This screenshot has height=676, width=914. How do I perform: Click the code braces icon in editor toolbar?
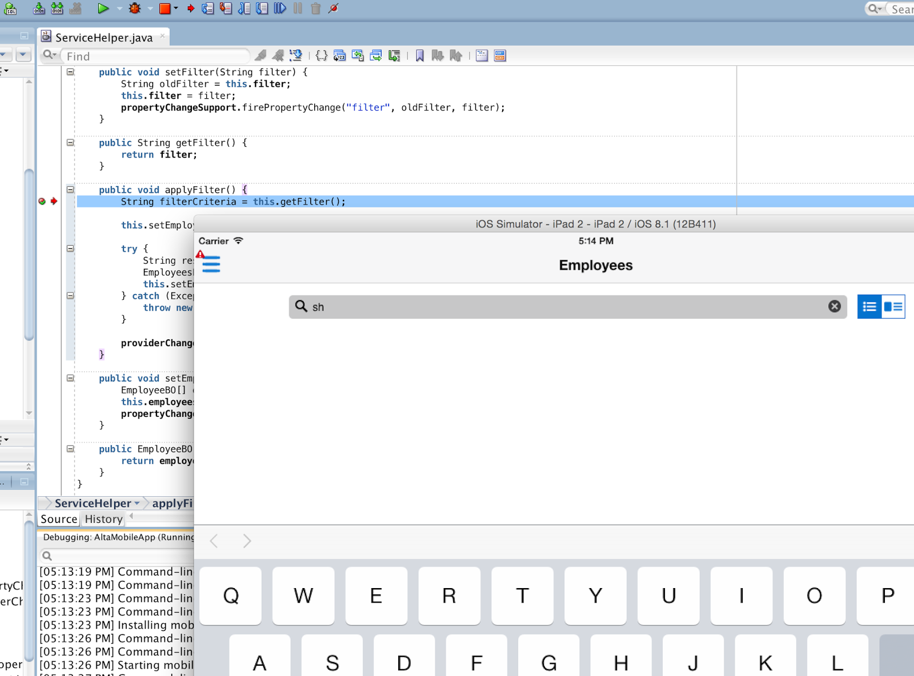(x=322, y=55)
